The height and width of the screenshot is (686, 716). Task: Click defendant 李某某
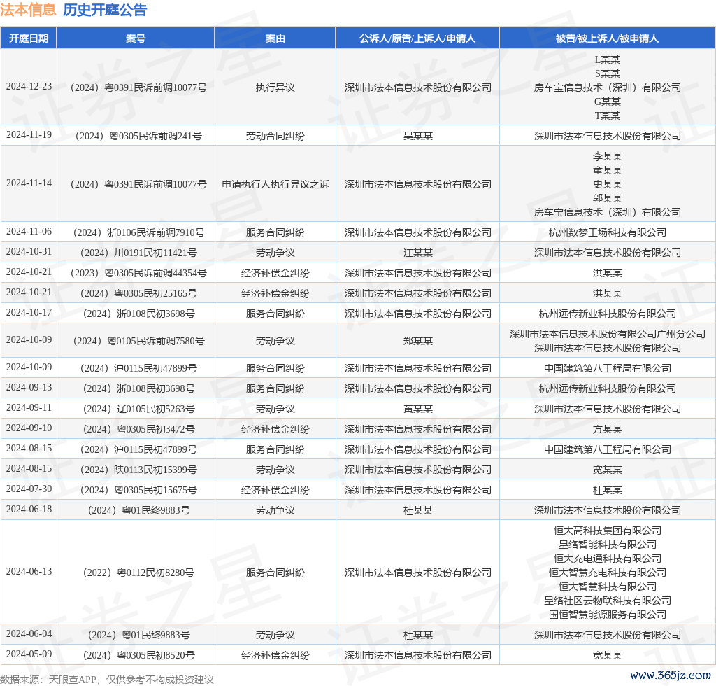608,156
